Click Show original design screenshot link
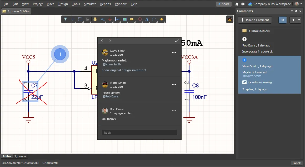 pyautogui.click(x=124, y=70)
